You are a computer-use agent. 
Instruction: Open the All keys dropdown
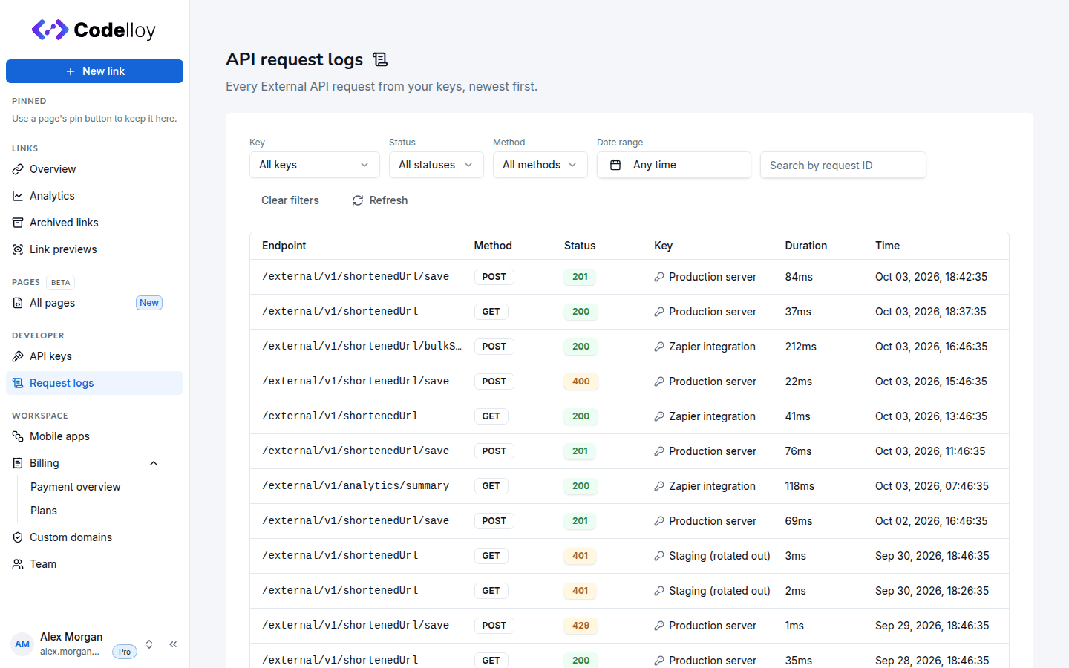pos(315,165)
